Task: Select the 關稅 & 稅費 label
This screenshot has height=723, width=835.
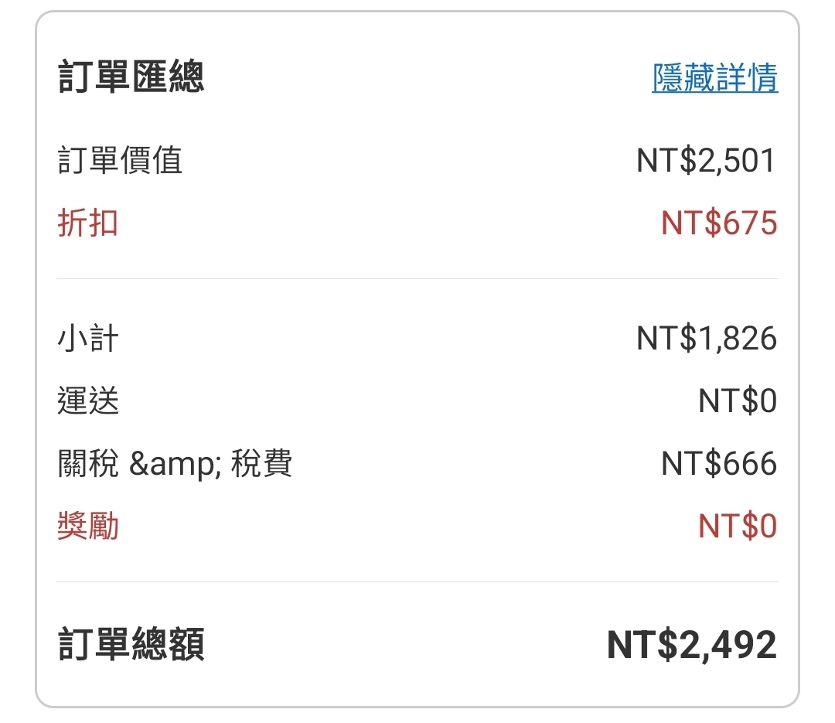Action: pos(175,464)
